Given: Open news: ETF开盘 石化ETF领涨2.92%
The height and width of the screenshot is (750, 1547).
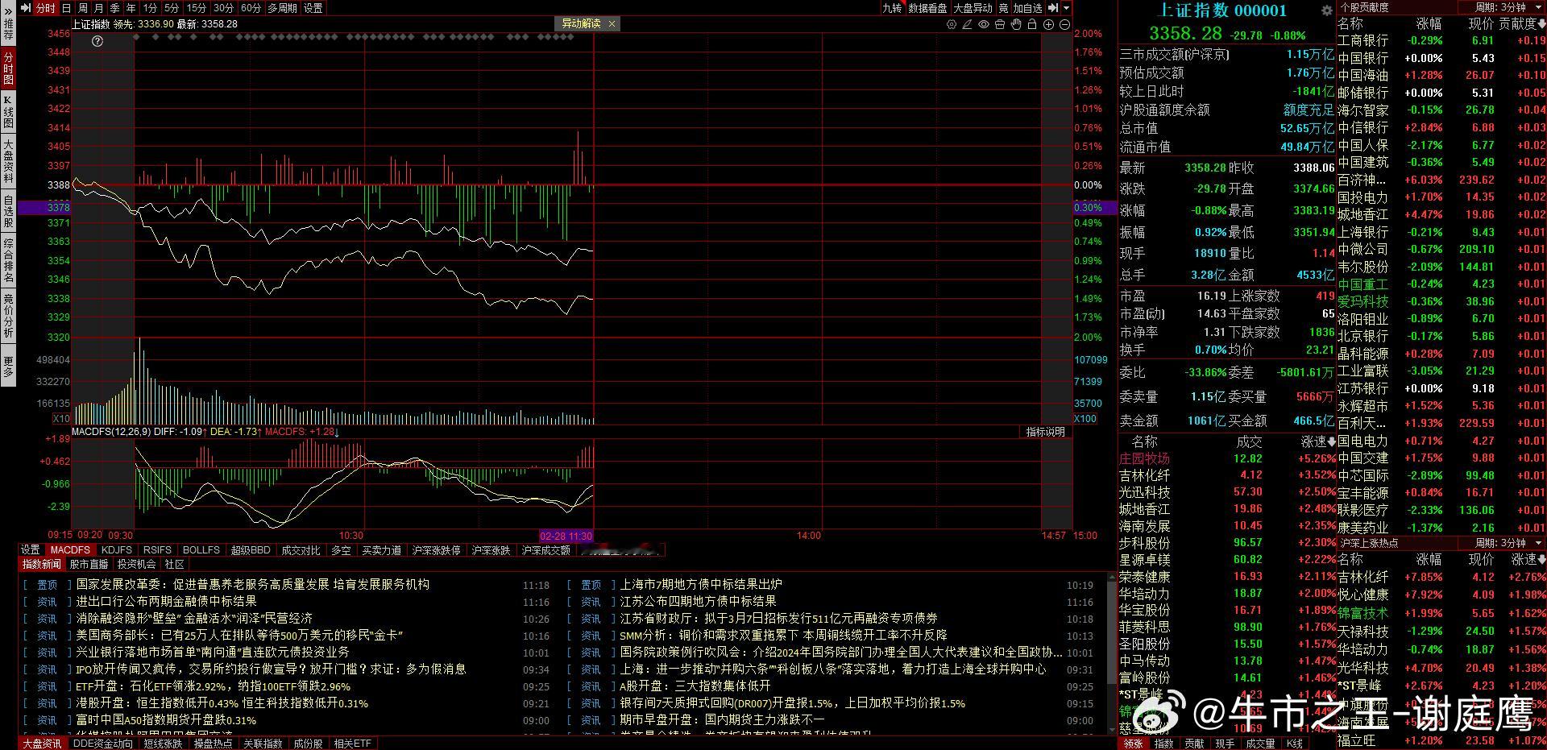Looking at the screenshot, I should (213, 686).
